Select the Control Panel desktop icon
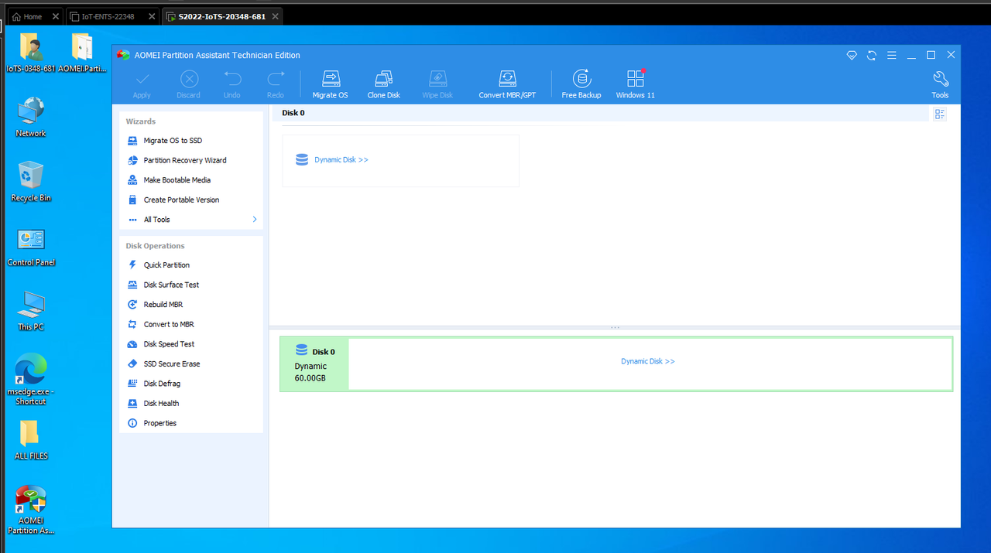991x553 pixels. pos(31,247)
